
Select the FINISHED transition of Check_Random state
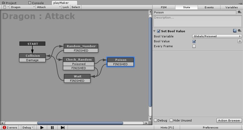click(78, 68)
